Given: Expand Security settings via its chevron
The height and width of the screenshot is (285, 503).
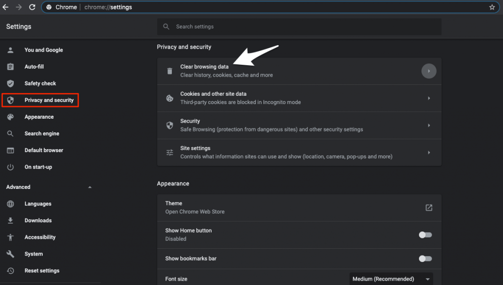Looking at the screenshot, I should (428, 125).
